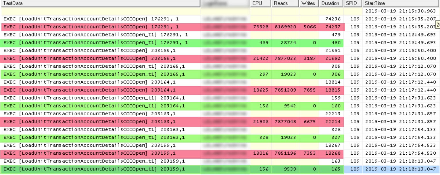Click the Duration value 163
This screenshot has width=440, height=175.
[x=336, y=161]
